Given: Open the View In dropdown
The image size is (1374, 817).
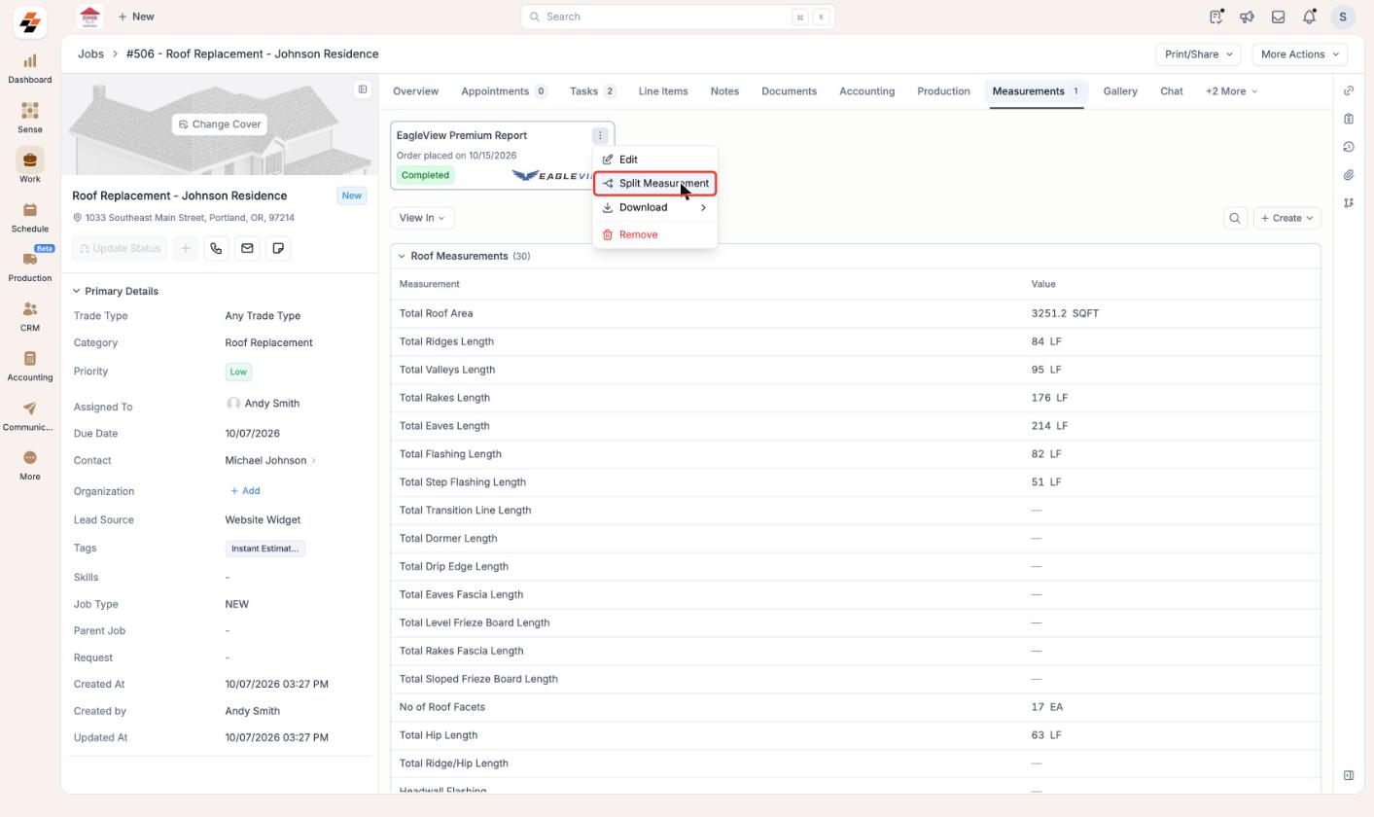Looking at the screenshot, I should tap(422, 218).
